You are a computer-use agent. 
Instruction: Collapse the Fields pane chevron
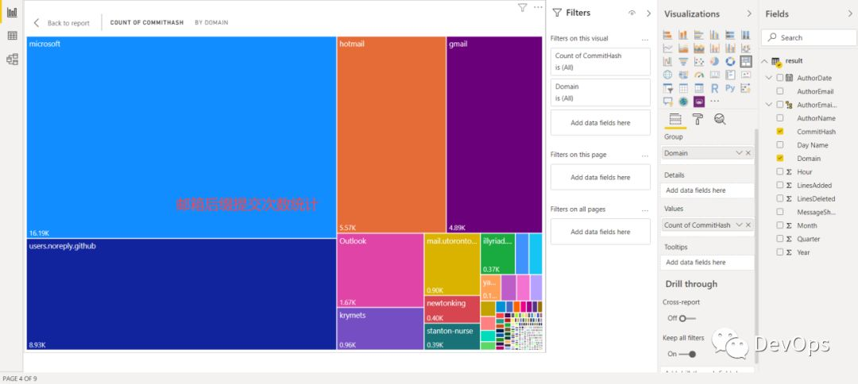[850, 13]
